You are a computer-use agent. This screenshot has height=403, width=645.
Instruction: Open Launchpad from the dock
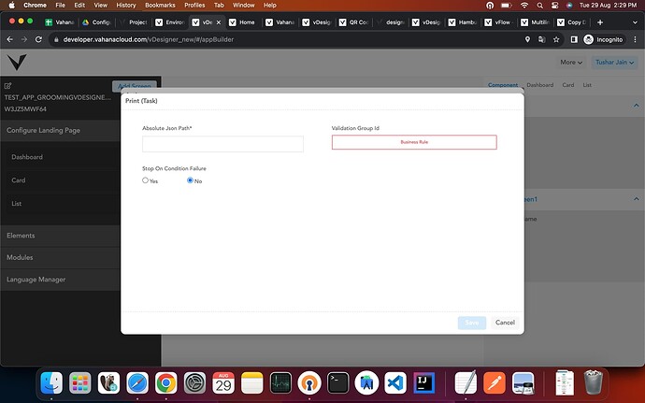80,383
